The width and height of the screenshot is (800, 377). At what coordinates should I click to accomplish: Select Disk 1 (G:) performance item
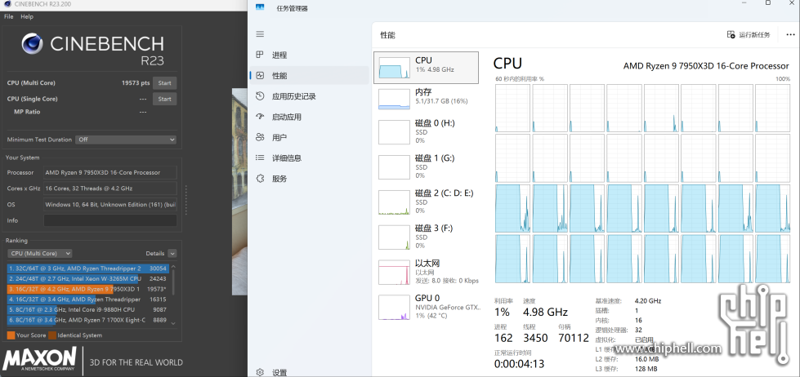tap(426, 166)
